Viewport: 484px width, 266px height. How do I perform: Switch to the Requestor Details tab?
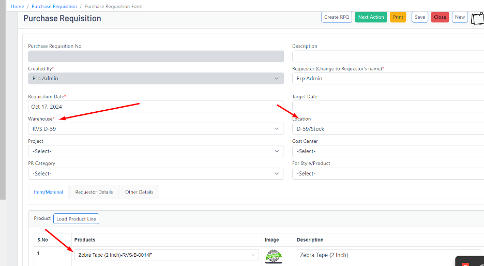click(x=94, y=192)
